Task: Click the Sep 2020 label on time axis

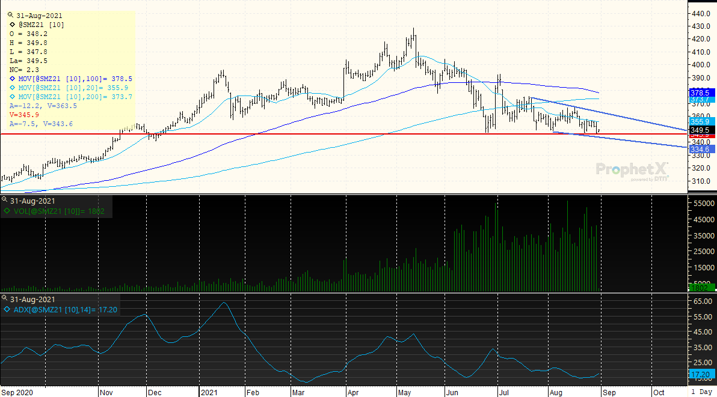Action: (17, 392)
